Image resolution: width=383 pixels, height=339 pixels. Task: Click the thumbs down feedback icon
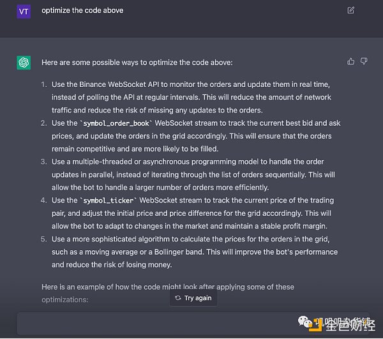(x=364, y=61)
